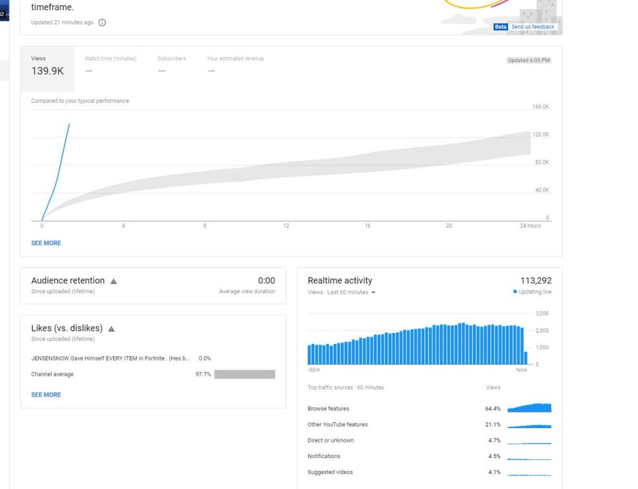
Task: Open the Views Last 60 minutes dropdown
Action: pos(373,292)
